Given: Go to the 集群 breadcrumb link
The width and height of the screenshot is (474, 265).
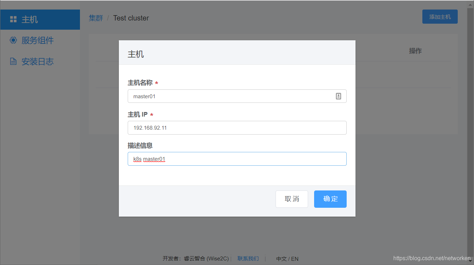Looking at the screenshot, I should [96, 18].
